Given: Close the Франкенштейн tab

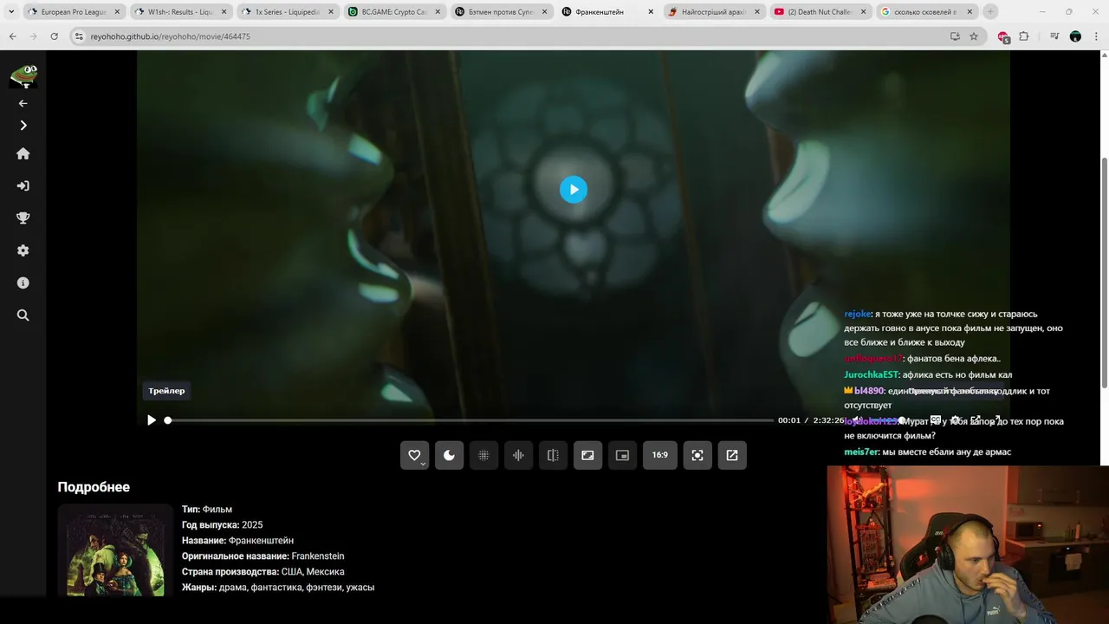Looking at the screenshot, I should (651, 12).
